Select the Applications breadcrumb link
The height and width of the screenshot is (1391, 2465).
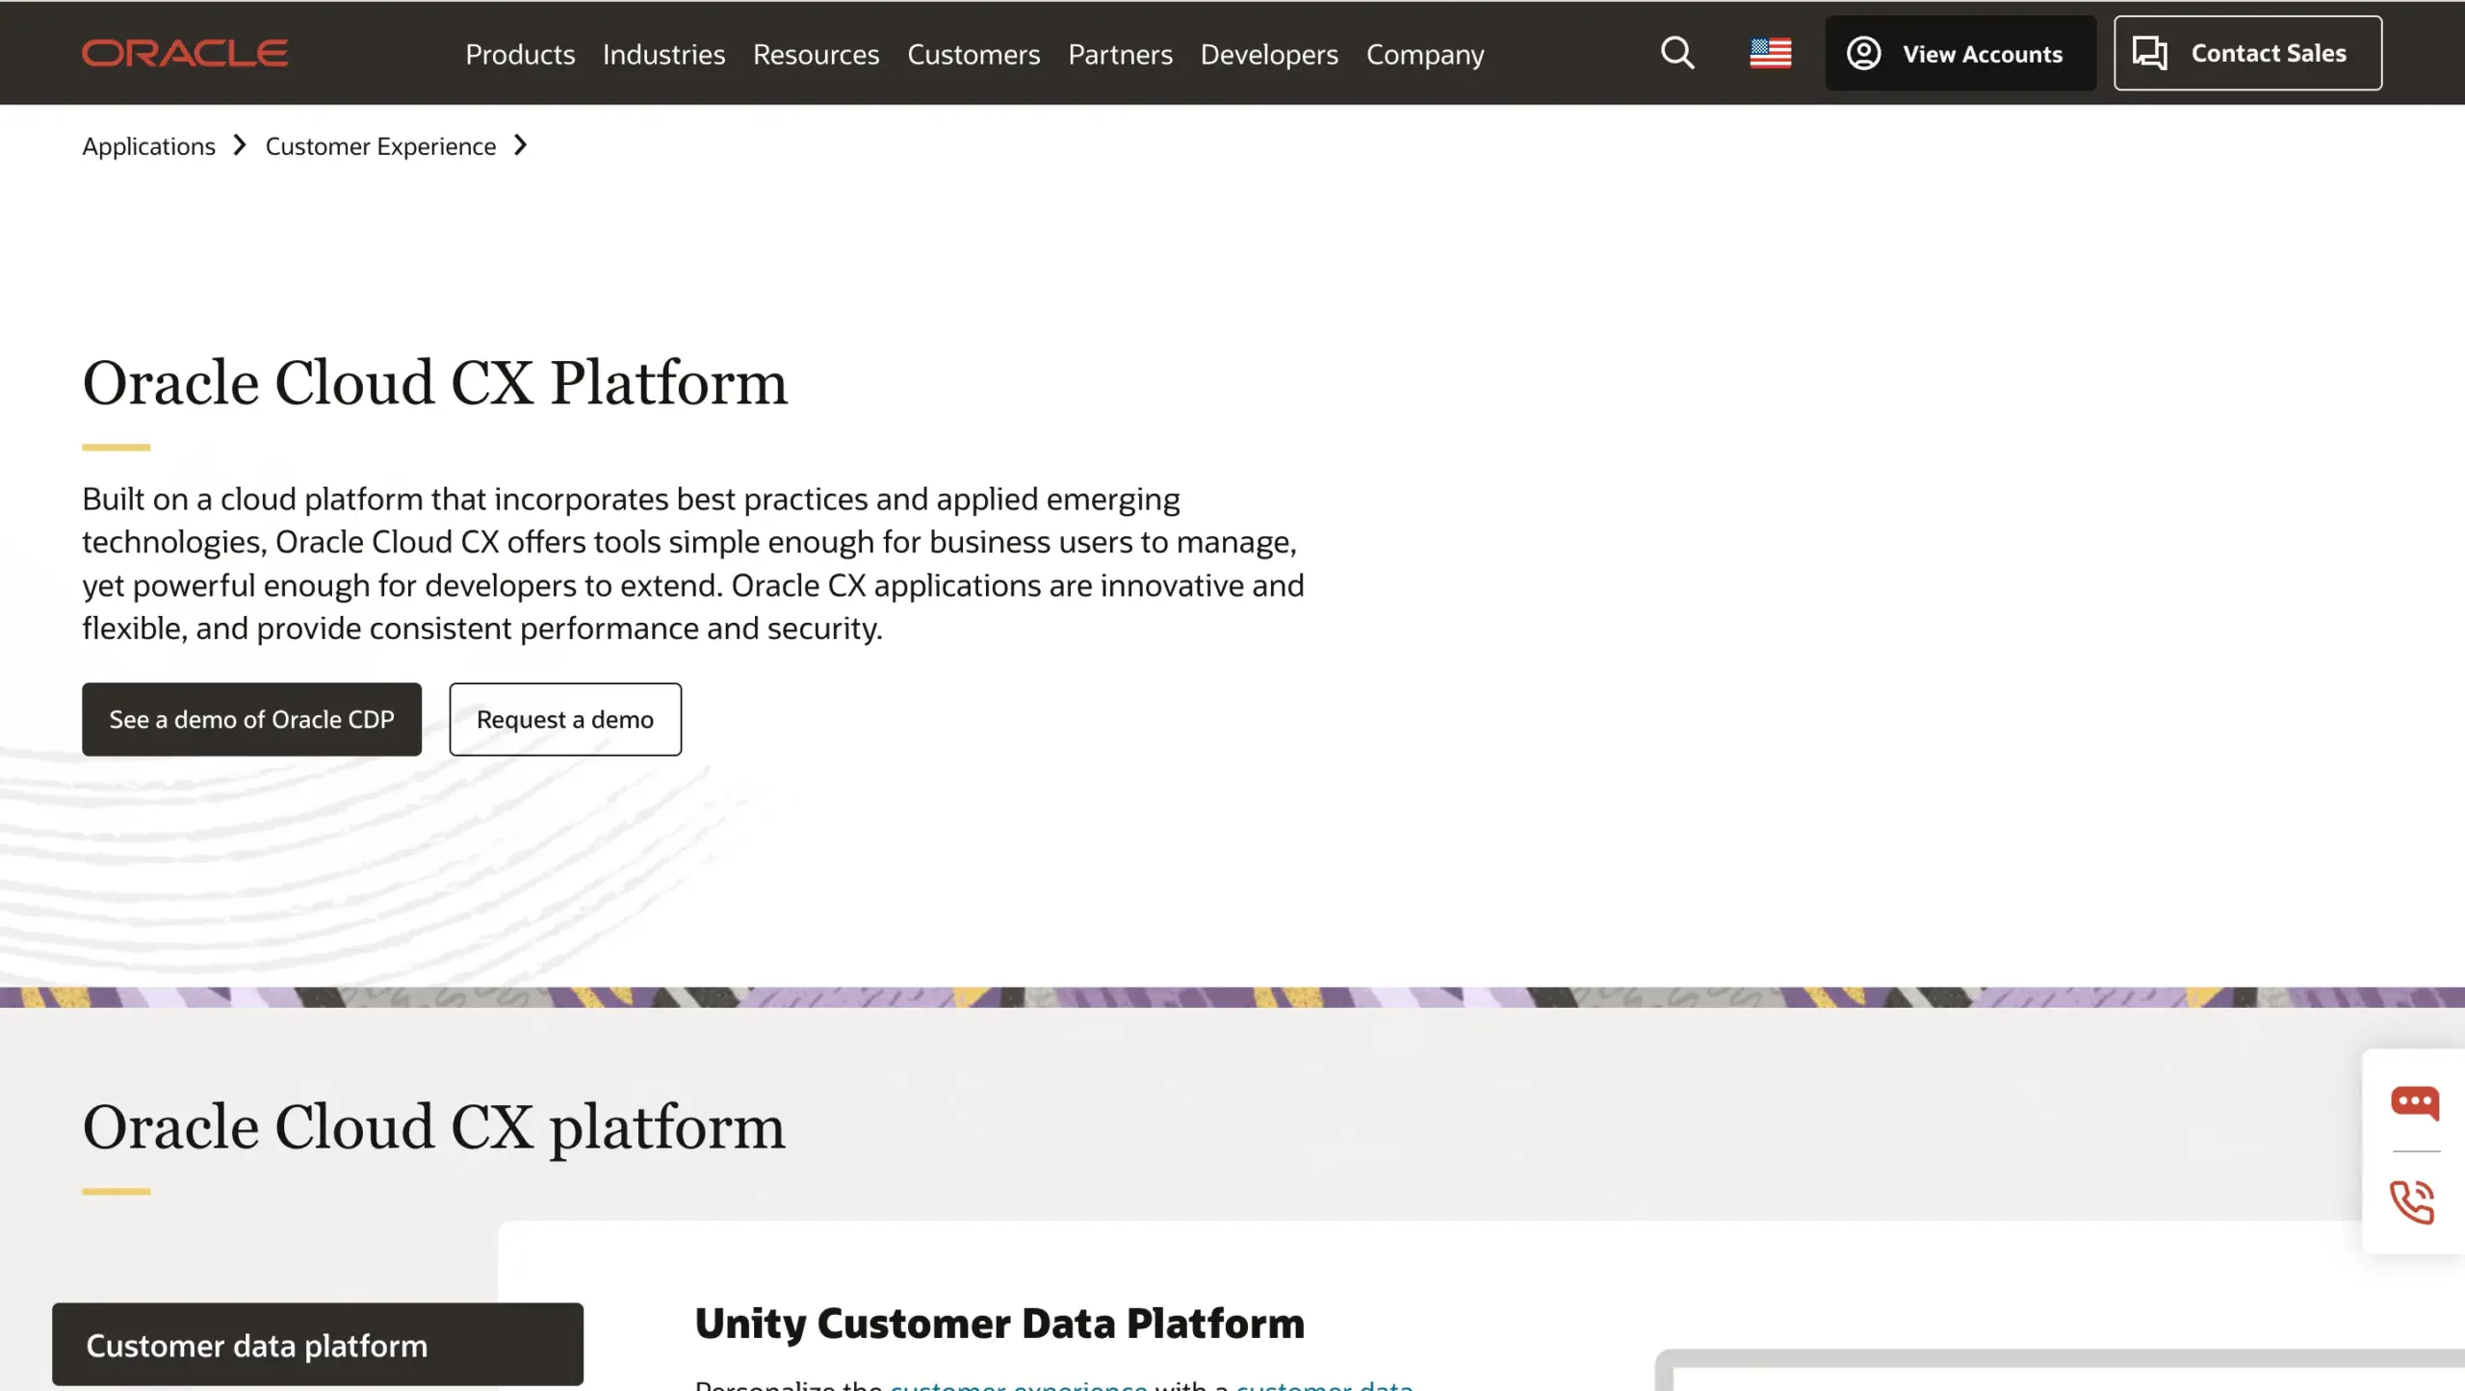point(148,145)
